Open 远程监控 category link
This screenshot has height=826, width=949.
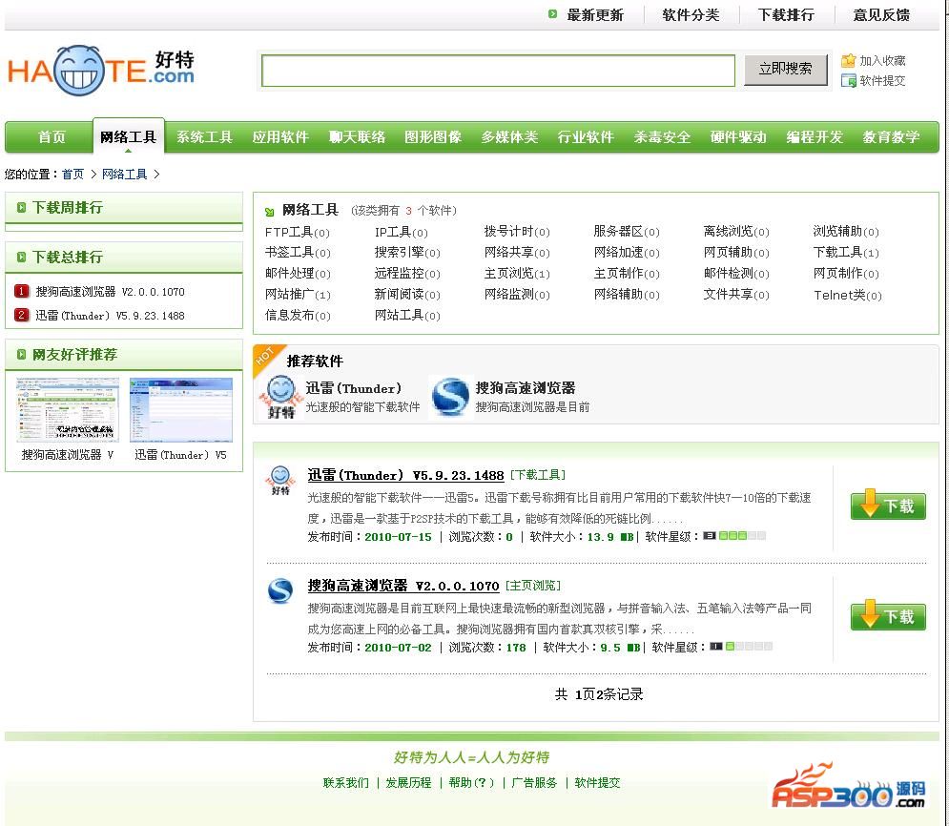click(406, 274)
